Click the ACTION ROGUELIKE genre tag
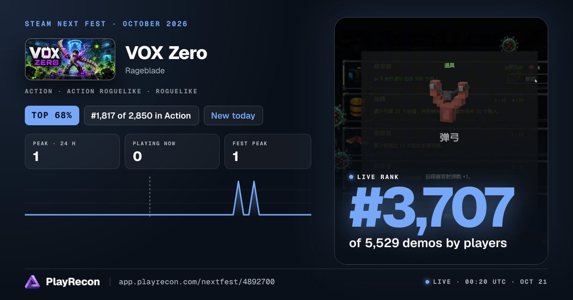 pyautogui.click(x=105, y=91)
